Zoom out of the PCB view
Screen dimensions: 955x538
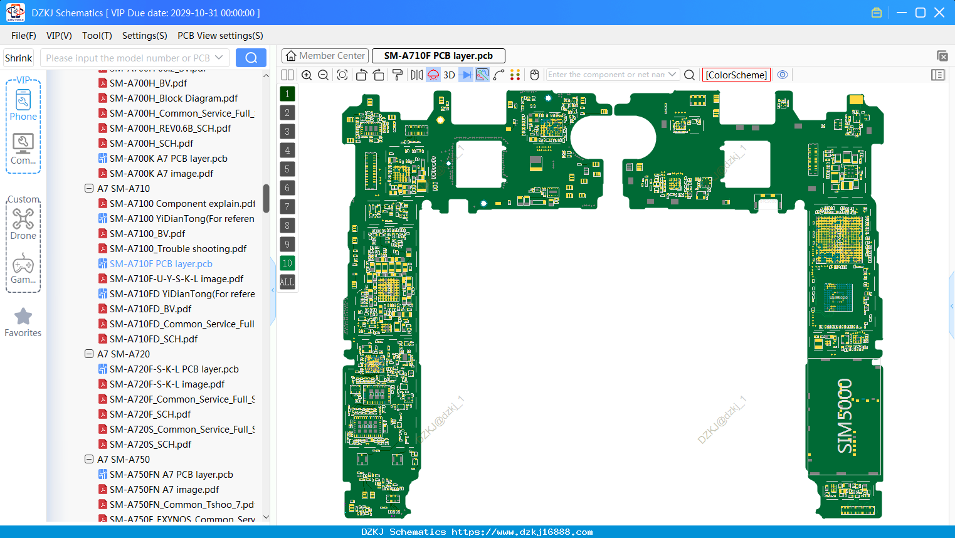point(324,75)
